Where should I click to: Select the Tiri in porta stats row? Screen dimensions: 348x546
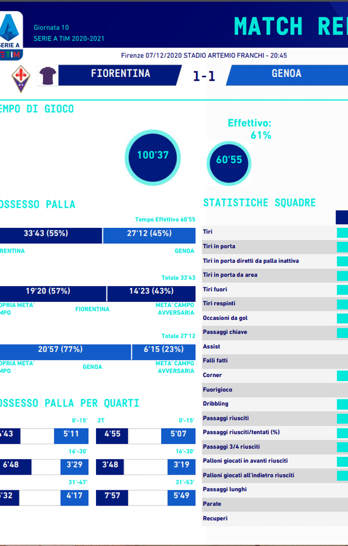(269, 246)
